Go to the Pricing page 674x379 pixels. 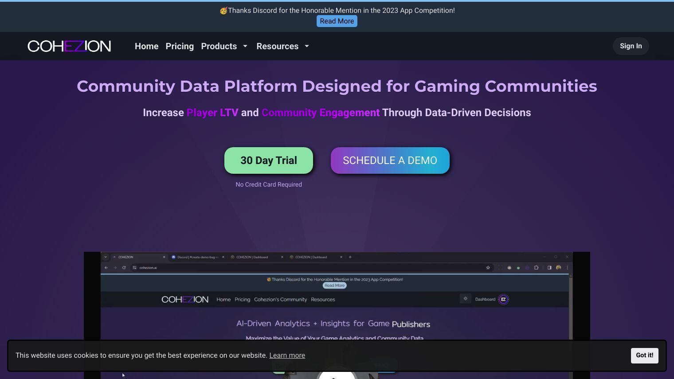point(180,46)
